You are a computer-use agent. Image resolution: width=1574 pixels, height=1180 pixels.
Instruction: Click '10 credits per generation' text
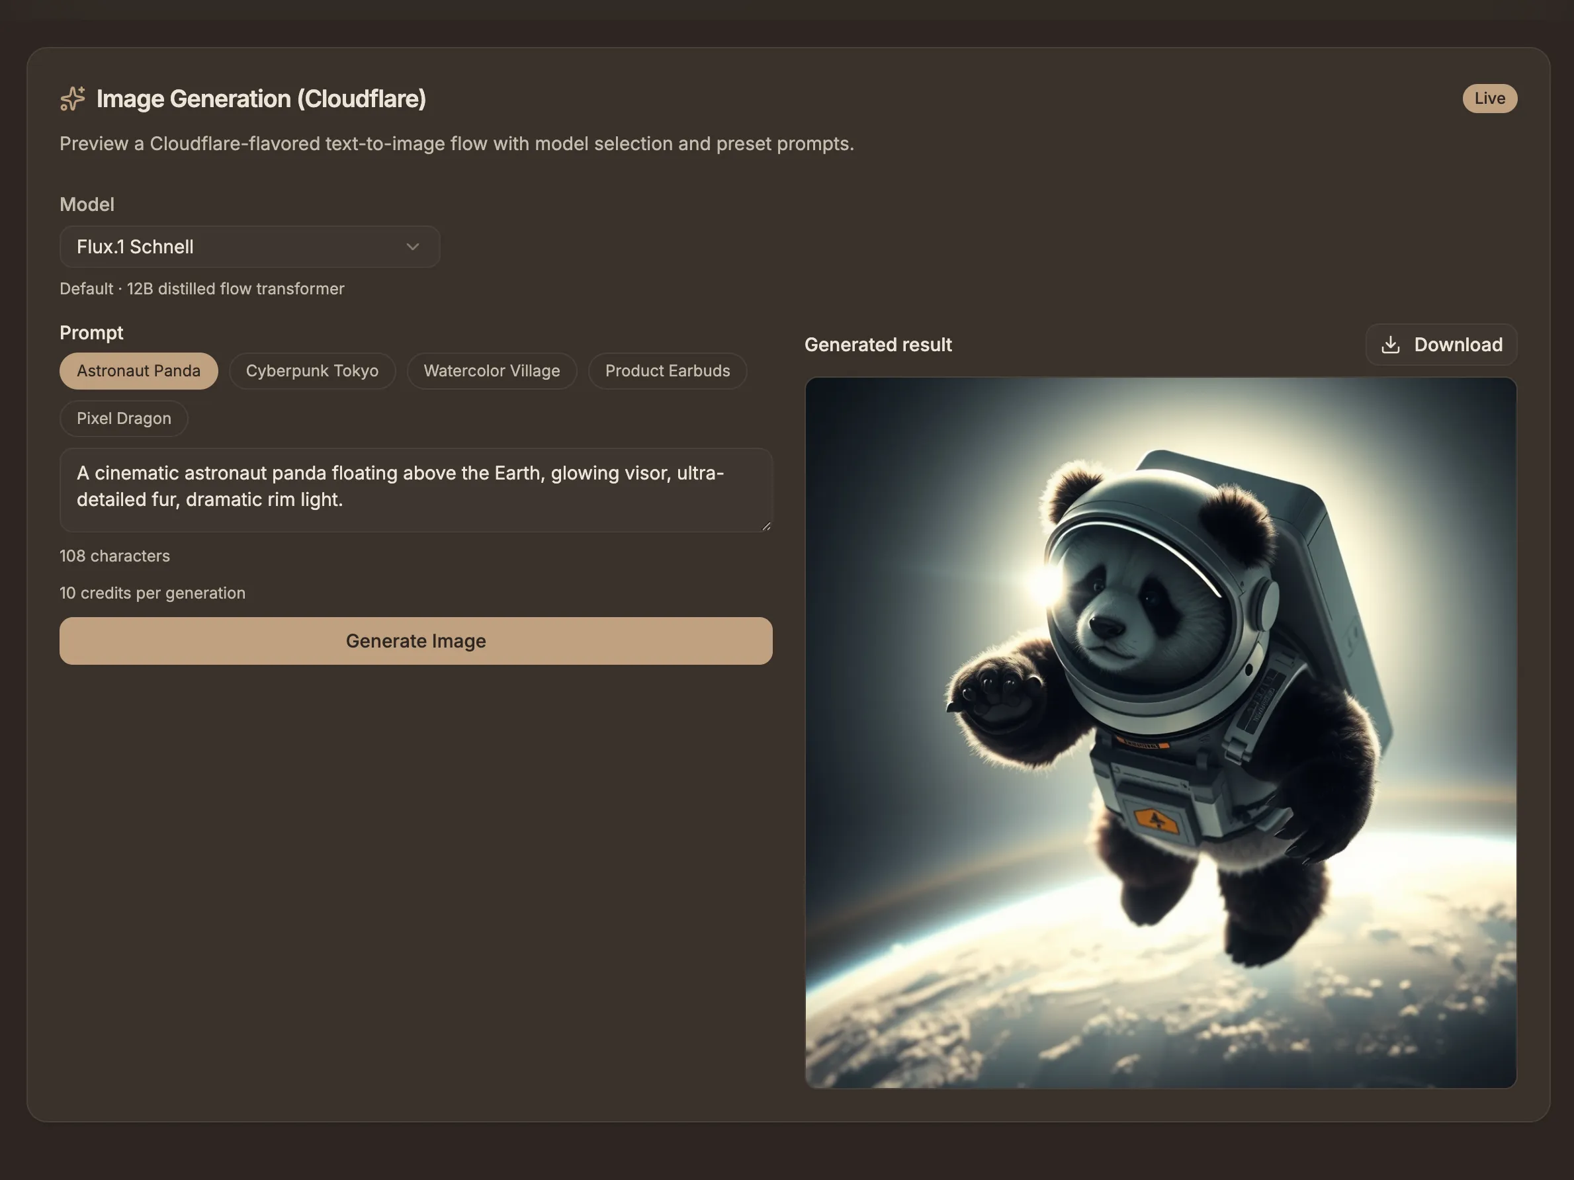[152, 593]
